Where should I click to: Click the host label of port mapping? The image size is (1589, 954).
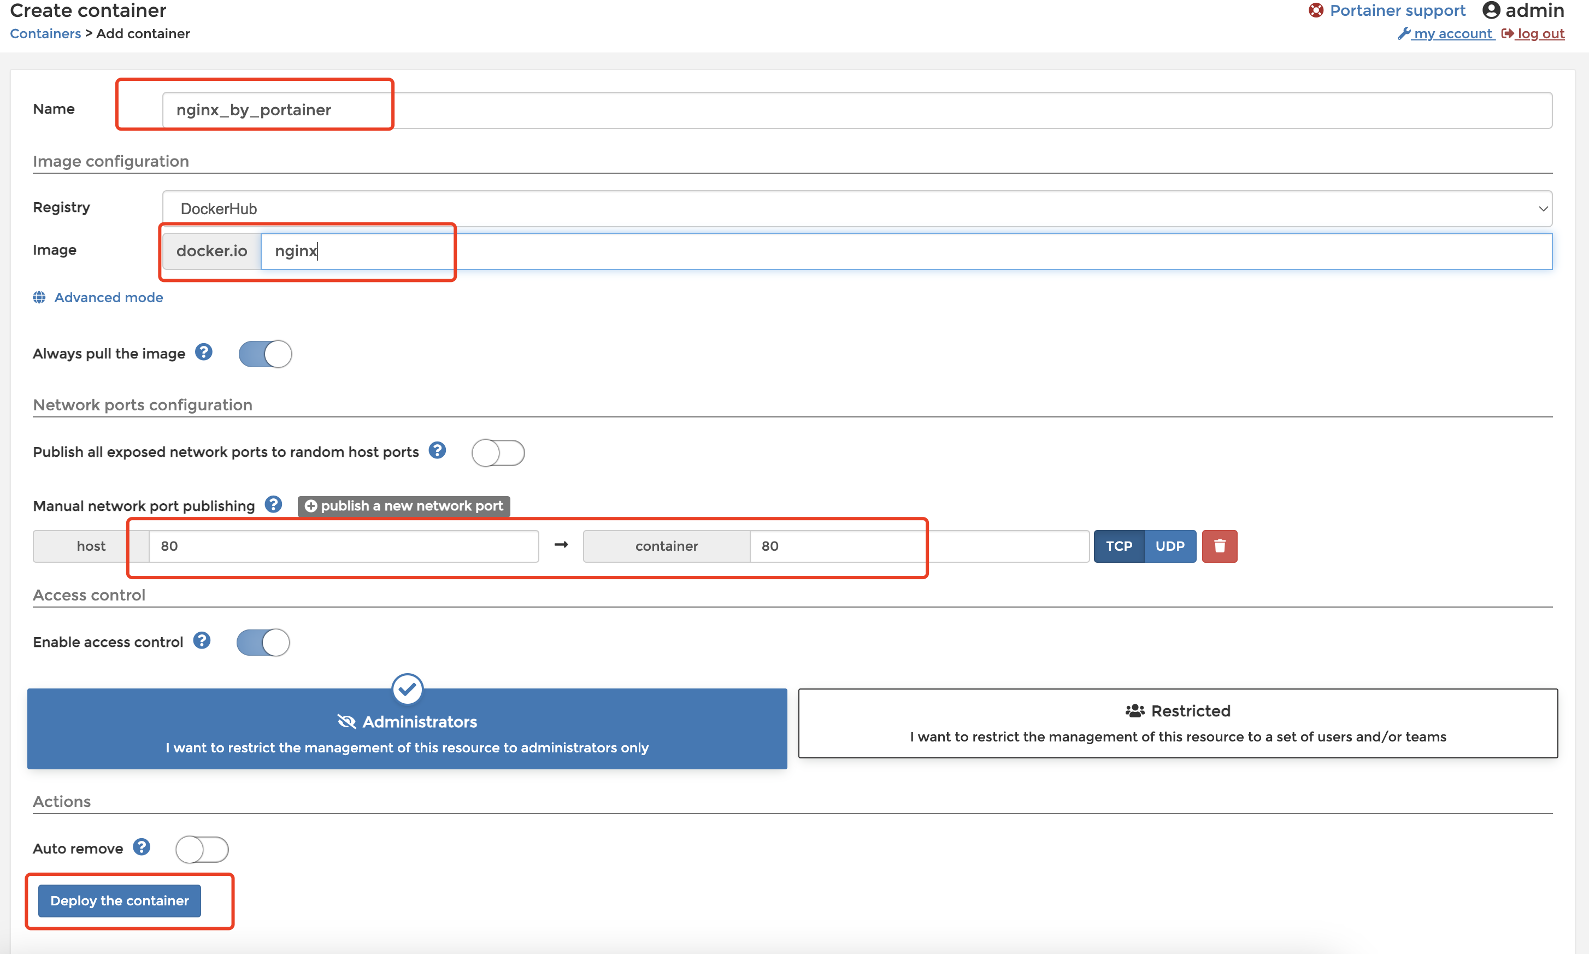pyautogui.click(x=91, y=546)
